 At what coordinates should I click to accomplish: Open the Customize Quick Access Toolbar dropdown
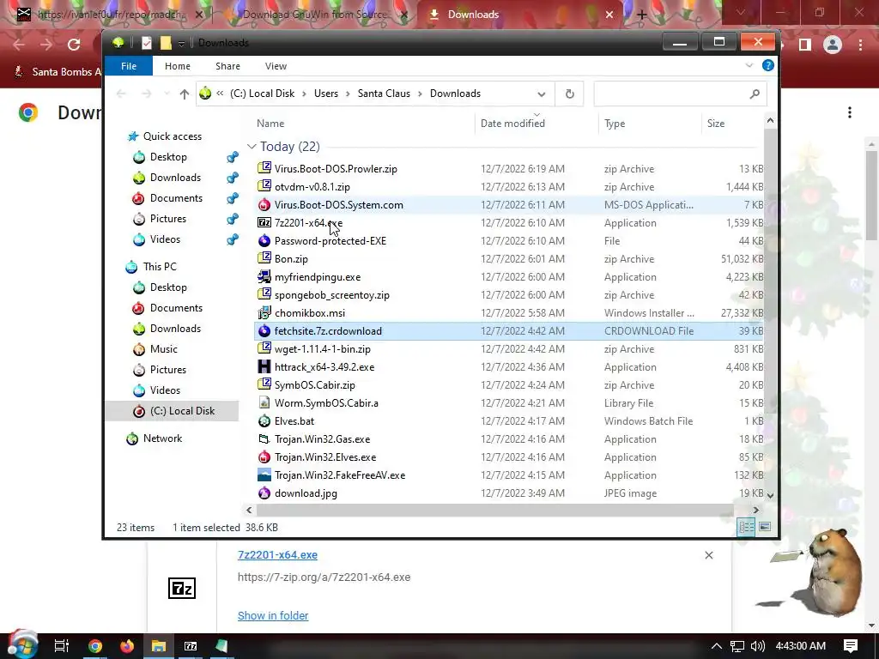tap(181, 43)
